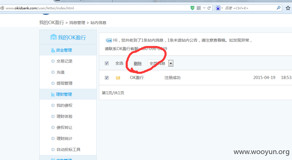This screenshot has height=160, width=292.
Task: Open the address bar history dropdown arrow
Action: coord(204,8)
